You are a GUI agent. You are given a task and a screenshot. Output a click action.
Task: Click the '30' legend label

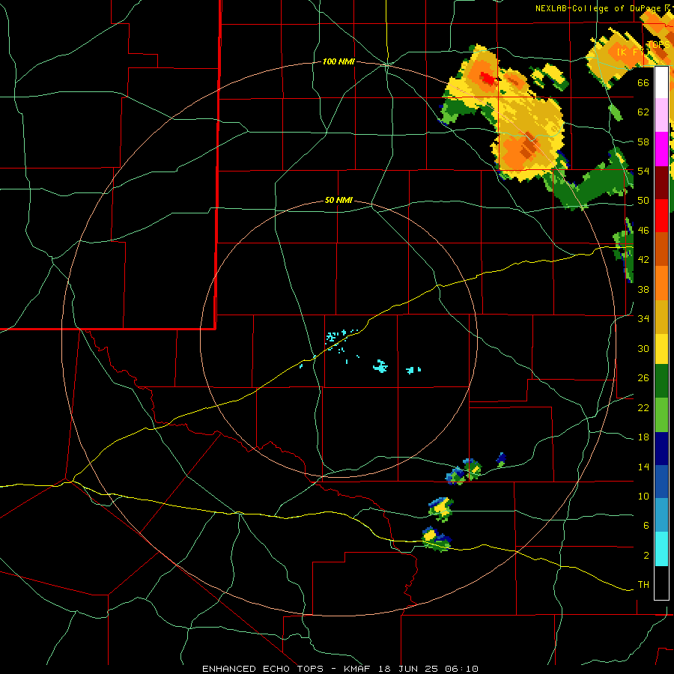(643, 348)
